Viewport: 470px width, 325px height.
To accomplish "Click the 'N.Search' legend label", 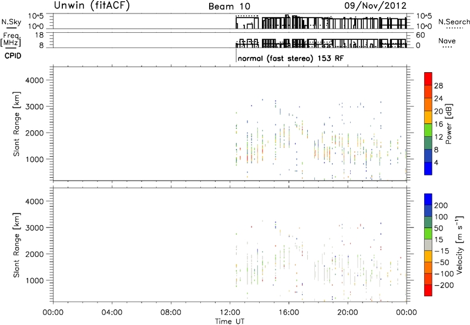I will (x=454, y=22).
